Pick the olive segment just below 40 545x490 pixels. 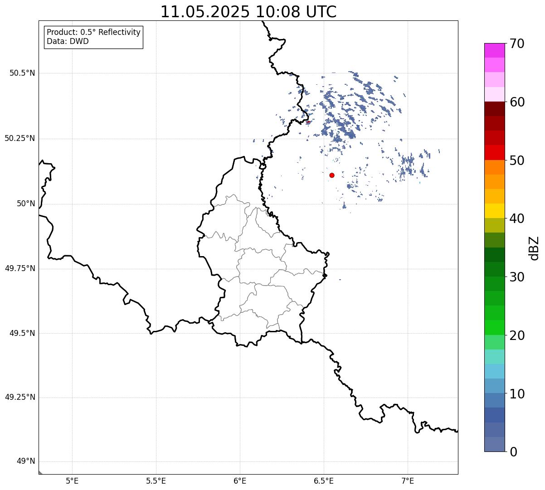pyautogui.click(x=494, y=225)
